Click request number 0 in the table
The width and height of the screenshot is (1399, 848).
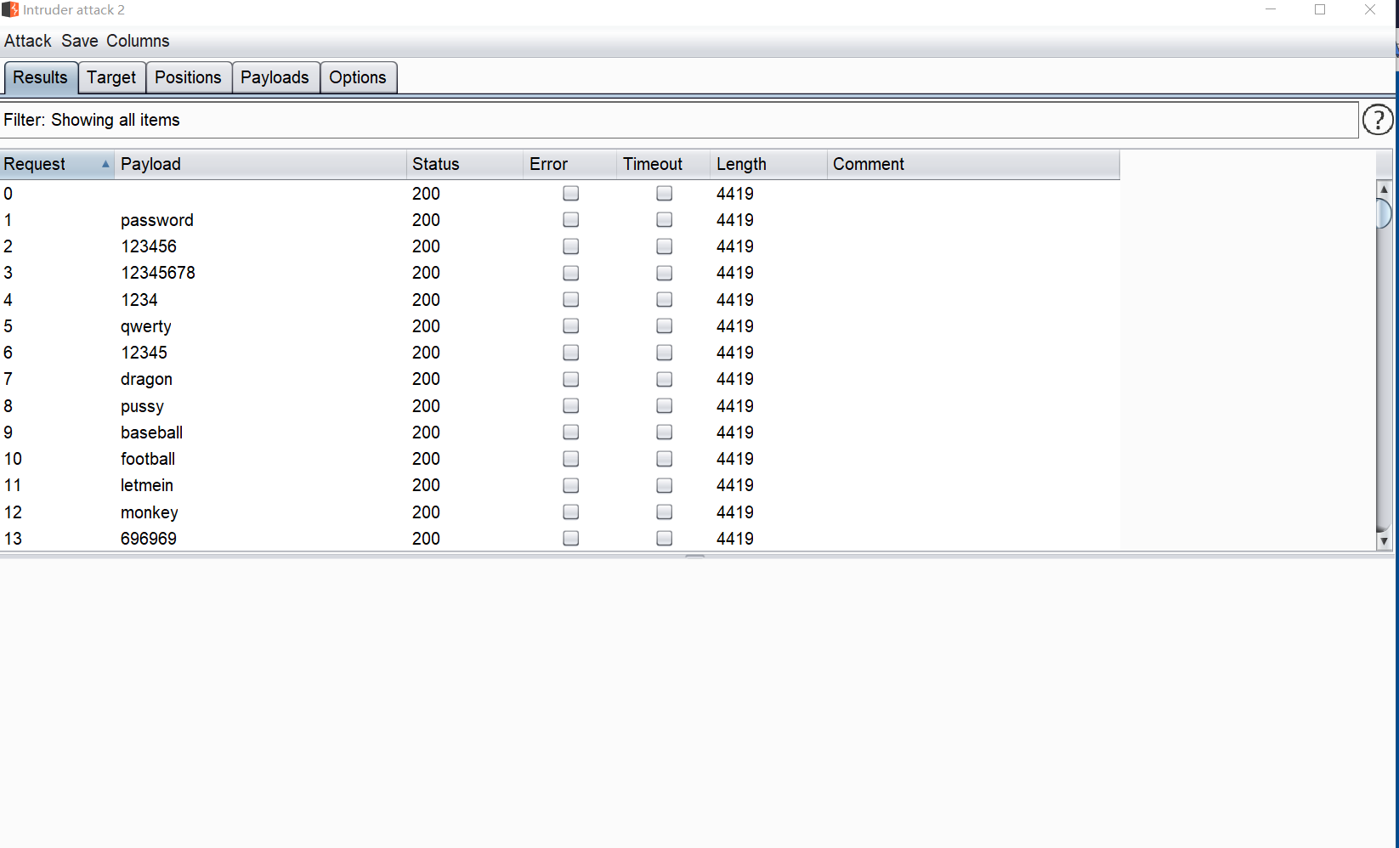8,194
